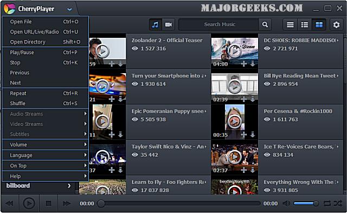This screenshot has width=347, height=213.
Task: Click the volume slider in the playback bar
Action: point(306,203)
